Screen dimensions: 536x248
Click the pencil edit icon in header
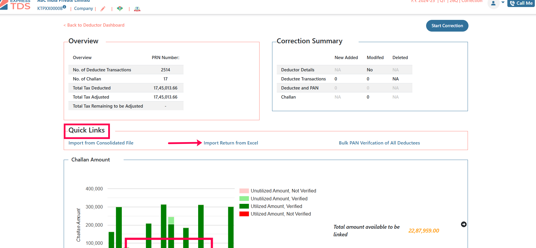(103, 9)
